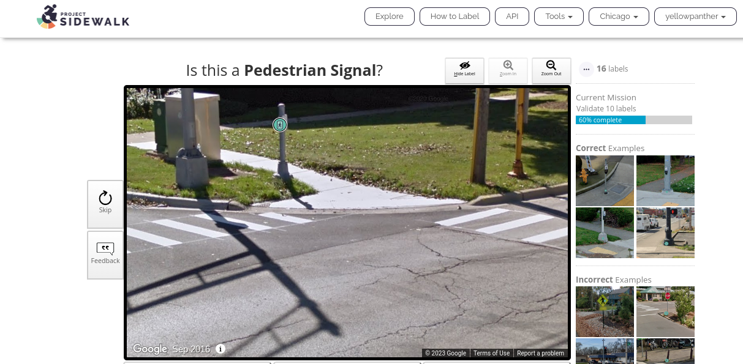Click the Project Sidewalk logo
The height and width of the screenshot is (364, 743).
[83, 17]
